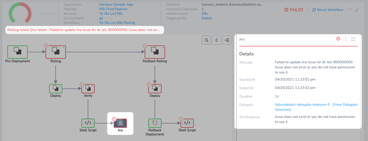This screenshot has height=141, width=368.
Task: Open the failuredetails-delegate-kmpysm-0 link
Action: pos(302,104)
